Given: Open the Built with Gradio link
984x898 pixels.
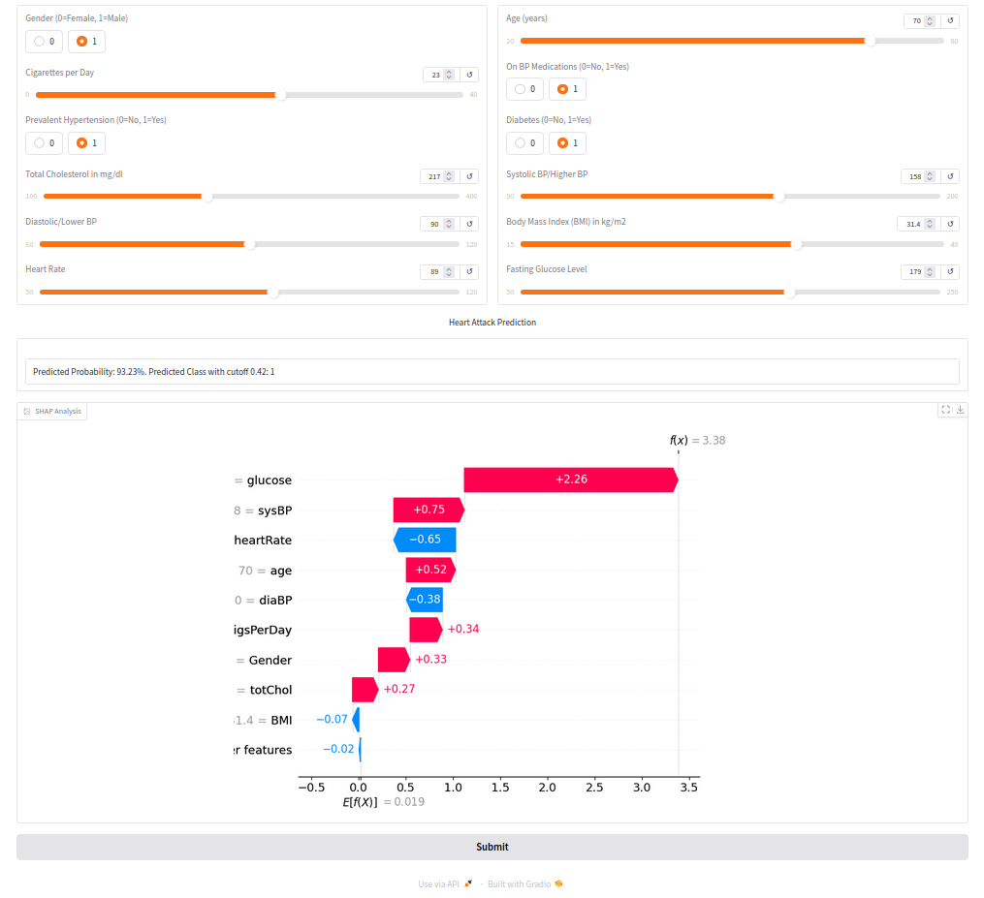Looking at the screenshot, I should (x=524, y=883).
